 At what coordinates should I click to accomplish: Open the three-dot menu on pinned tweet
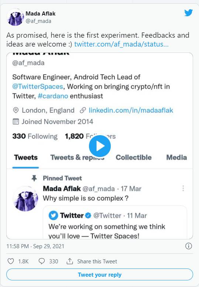tap(183, 188)
